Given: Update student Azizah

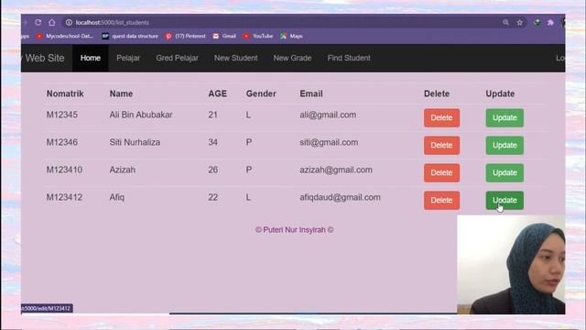Looking at the screenshot, I should tap(505, 173).
